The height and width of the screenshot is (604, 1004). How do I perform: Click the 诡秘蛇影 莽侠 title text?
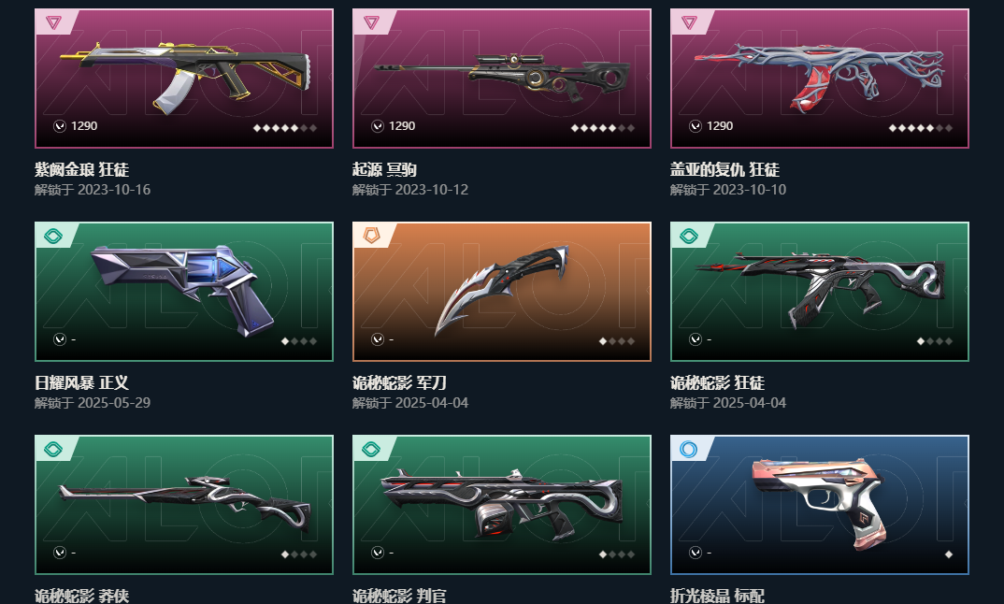point(81,596)
